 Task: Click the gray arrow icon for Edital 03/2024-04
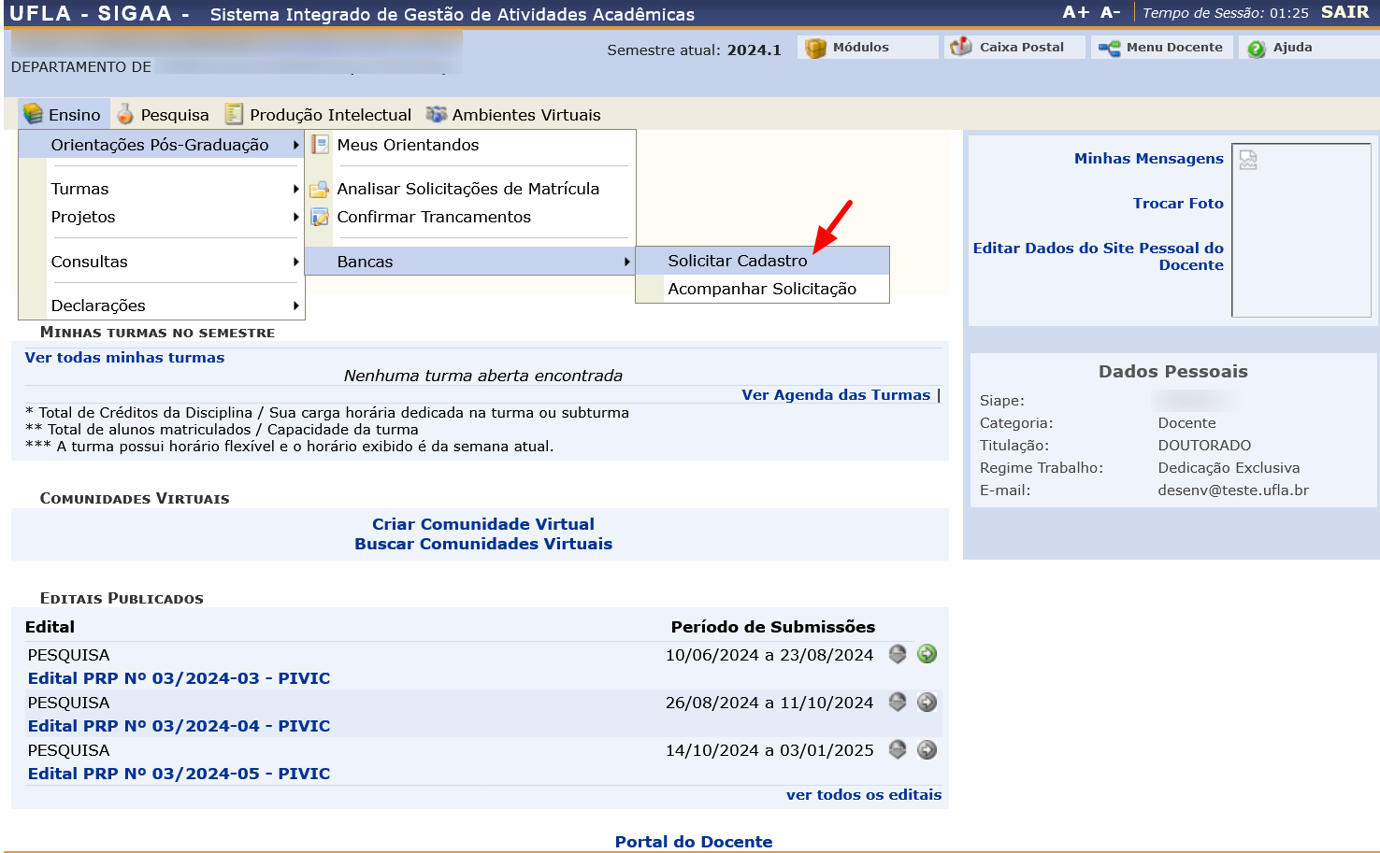coord(927,702)
